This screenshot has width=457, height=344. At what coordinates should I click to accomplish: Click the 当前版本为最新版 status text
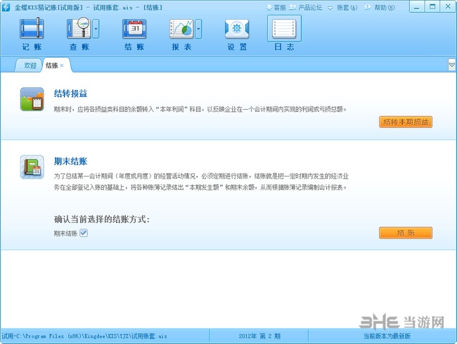[387, 336]
